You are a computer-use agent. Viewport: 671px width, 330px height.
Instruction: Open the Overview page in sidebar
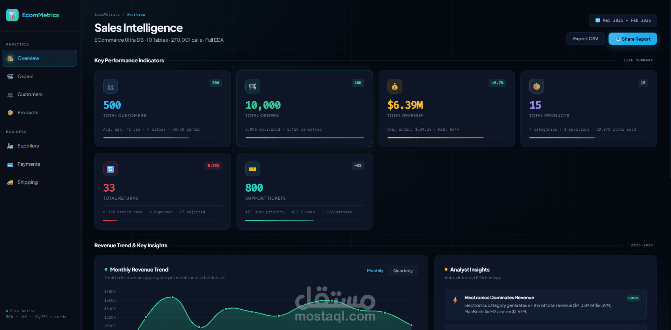pos(39,58)
